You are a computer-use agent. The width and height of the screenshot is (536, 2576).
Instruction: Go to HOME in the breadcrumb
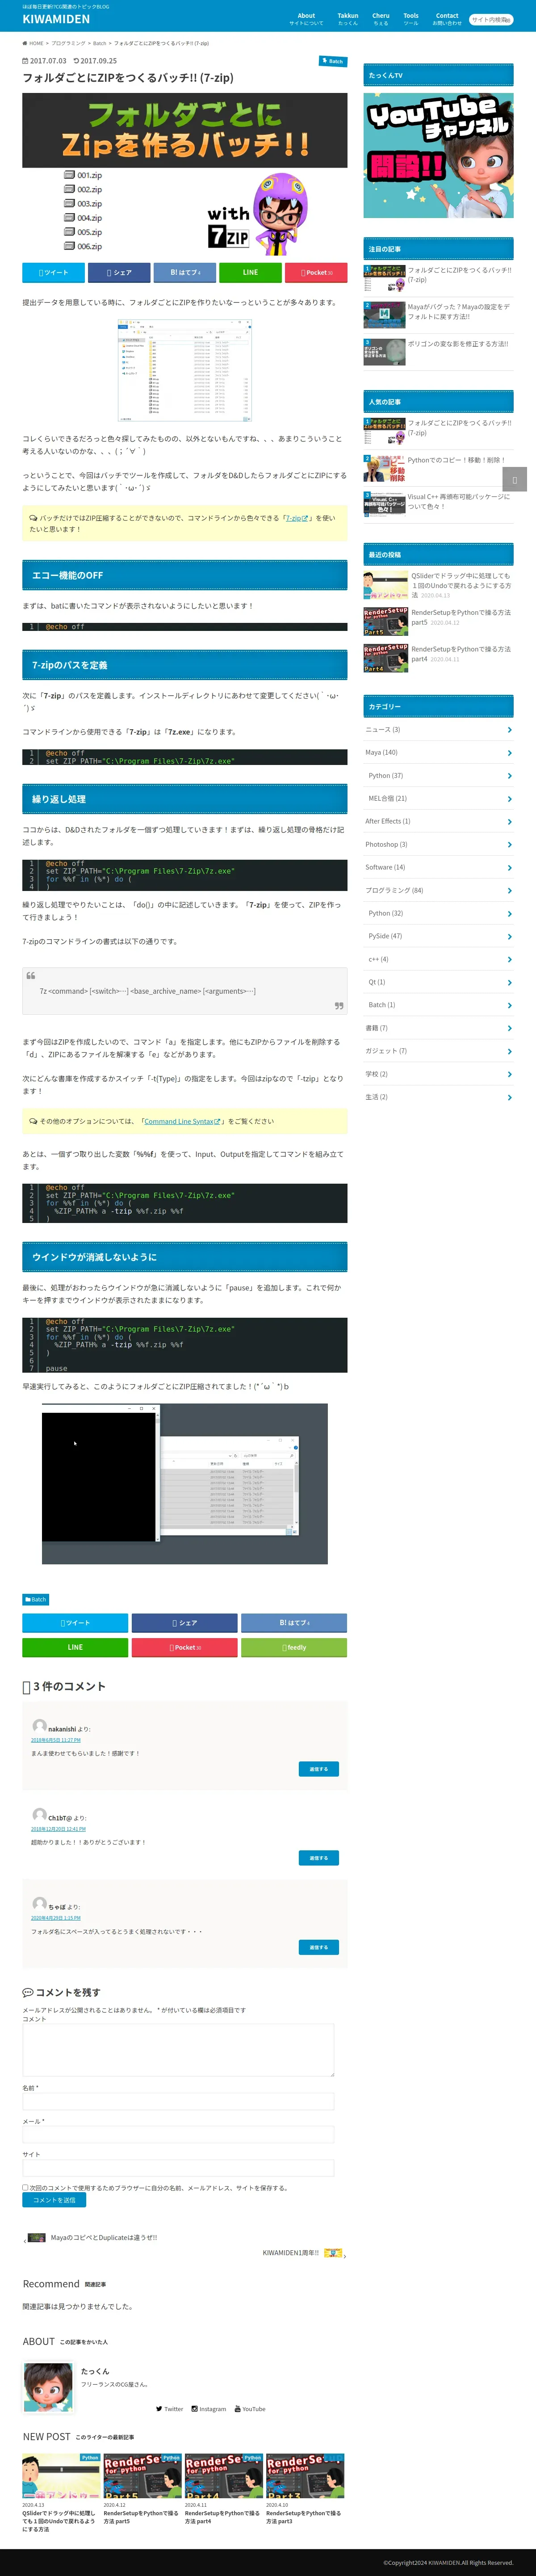[x=33, y=43]
